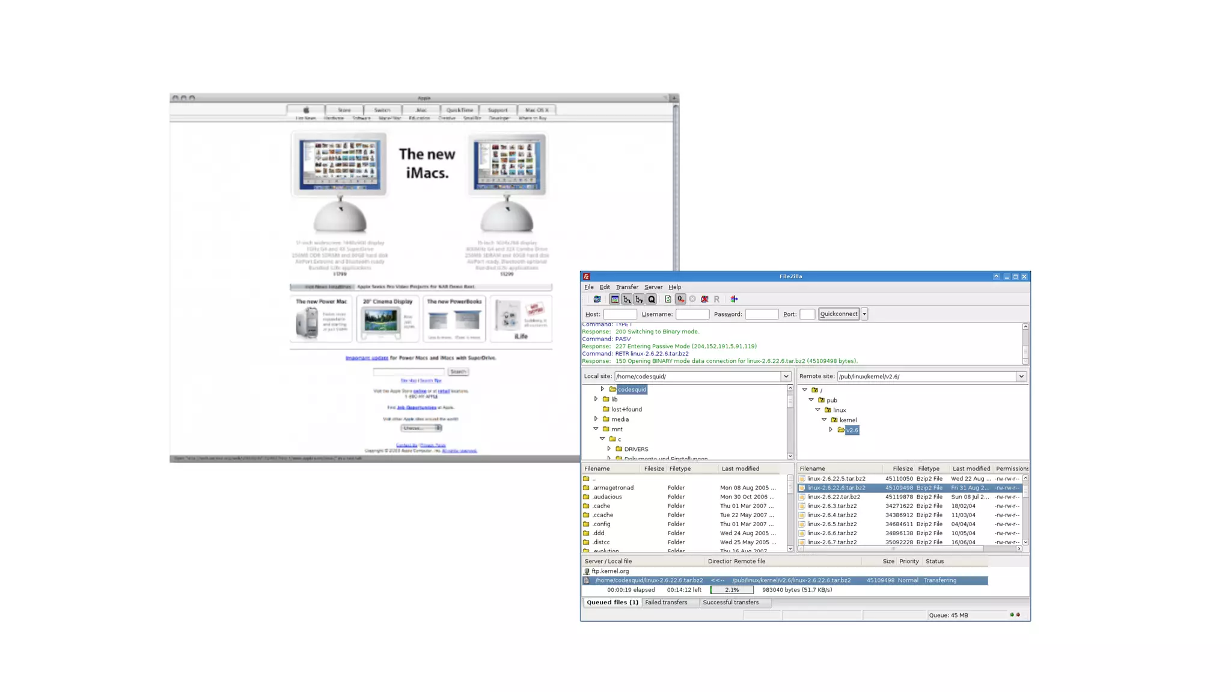Toggle remote directory tree view icon
The image size is (1231, 692).
(x=639, y=299)
